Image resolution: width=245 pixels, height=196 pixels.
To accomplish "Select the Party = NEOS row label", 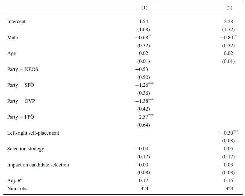I will 22,69.
